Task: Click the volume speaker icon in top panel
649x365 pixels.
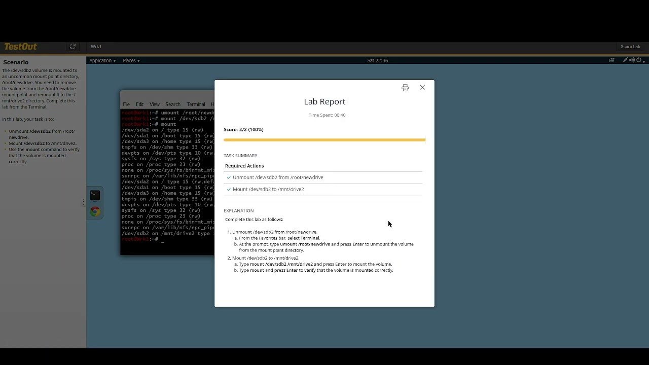Action: 632,60
